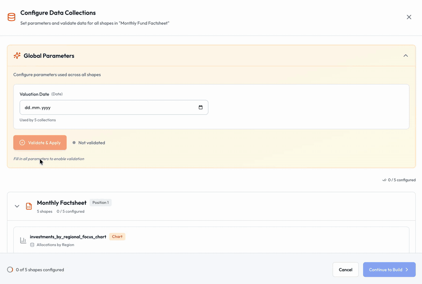Click inside the Valuation Date field

pyautogui.click(x=94, y=107)
